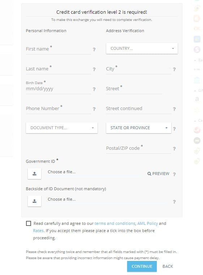Click the Back button
Image resolution: width=203 pixels, height=275 pixels.
[168, 266]
